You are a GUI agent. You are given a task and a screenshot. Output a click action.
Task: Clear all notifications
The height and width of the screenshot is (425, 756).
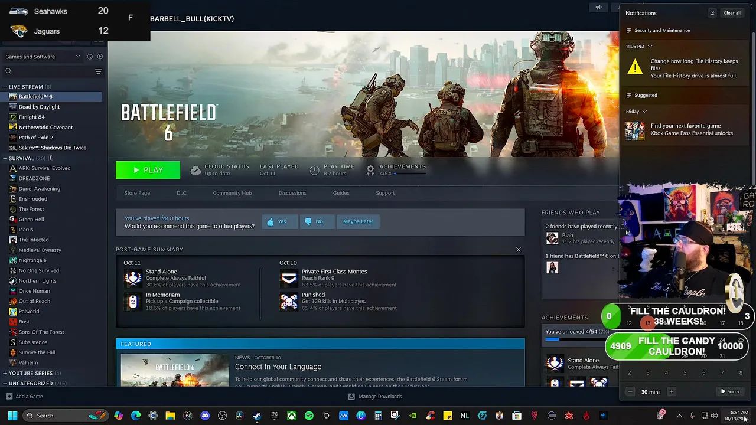tap(732, 13)
